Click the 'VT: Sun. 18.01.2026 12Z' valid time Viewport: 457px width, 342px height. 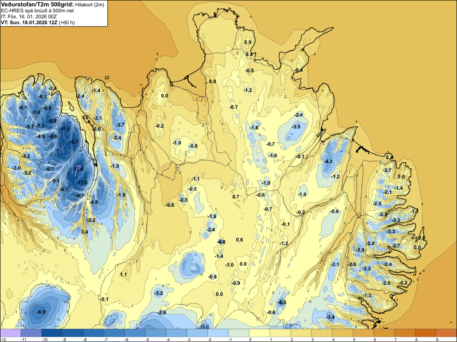click(29, 22)
